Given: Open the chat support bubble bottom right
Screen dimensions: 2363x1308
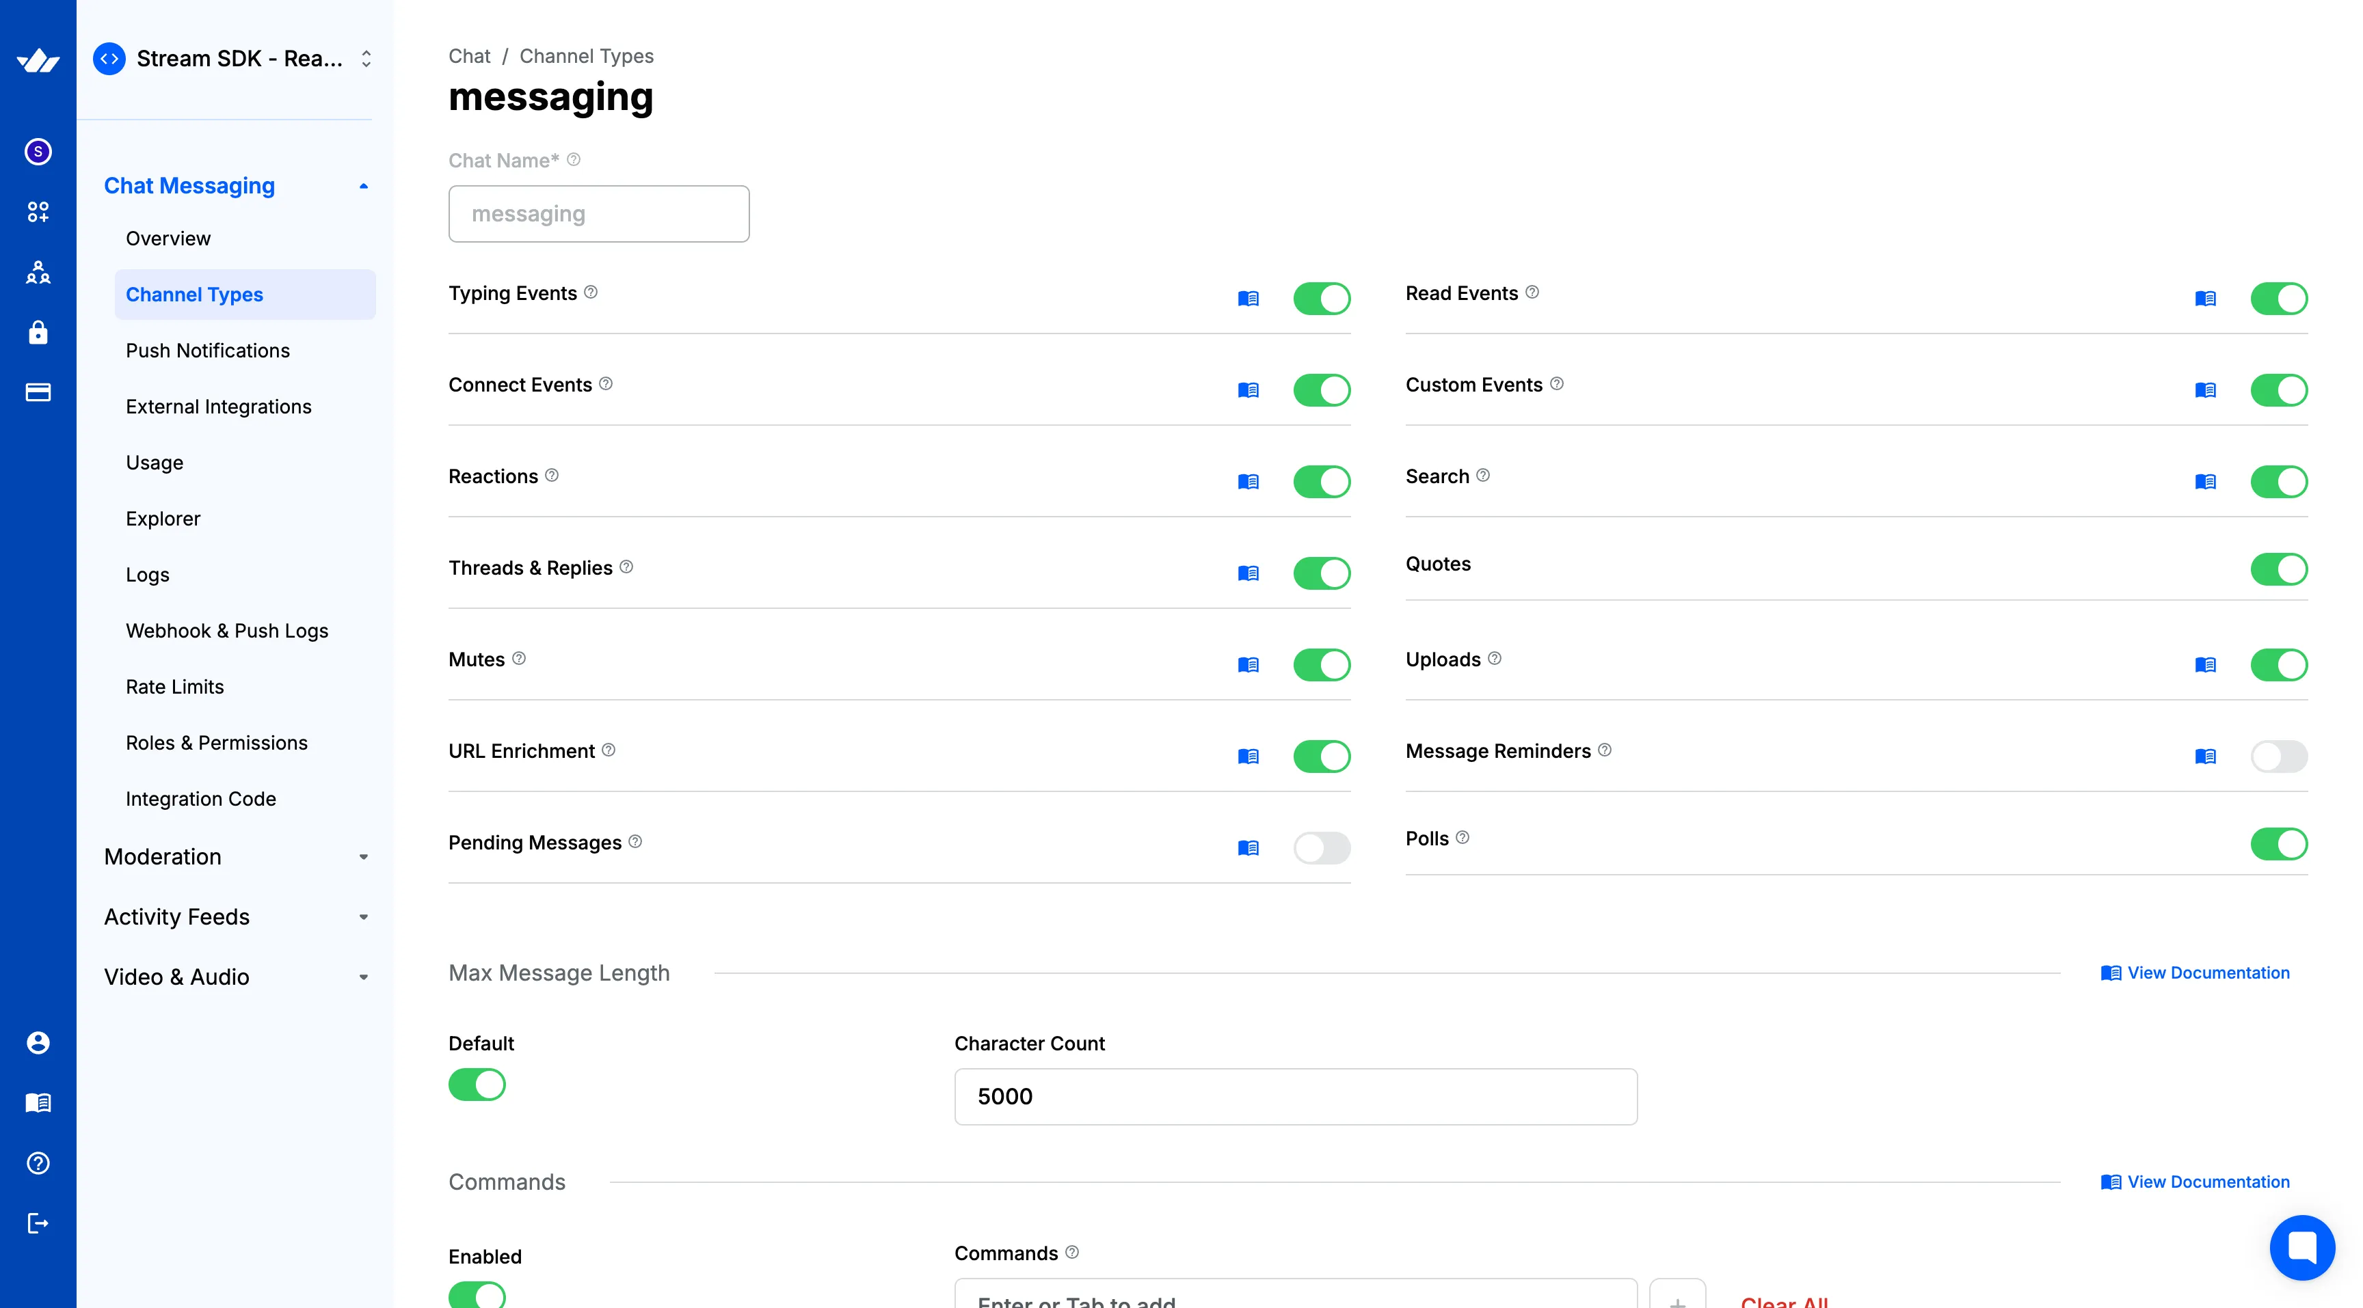Looking at the screenshot, I should tap(2301, 1246).
